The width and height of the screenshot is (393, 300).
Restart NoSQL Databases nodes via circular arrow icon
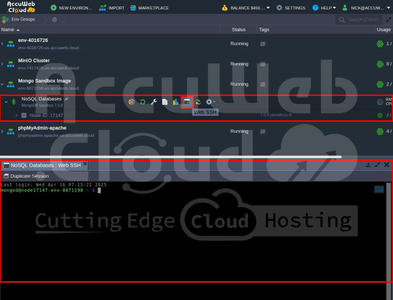[143, 101]
